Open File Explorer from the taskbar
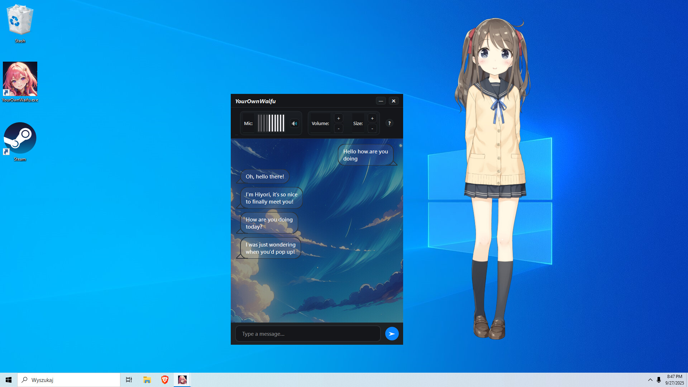 click(147, 379)
